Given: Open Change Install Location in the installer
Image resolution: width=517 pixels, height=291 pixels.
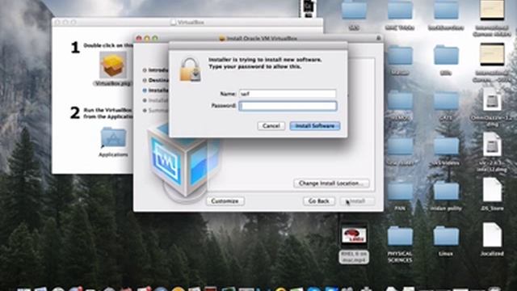Looking at the screenshot, I should click(331, 183).
